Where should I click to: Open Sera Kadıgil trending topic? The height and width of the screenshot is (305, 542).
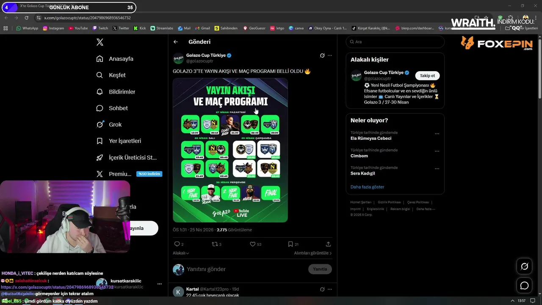coord(362,173)
